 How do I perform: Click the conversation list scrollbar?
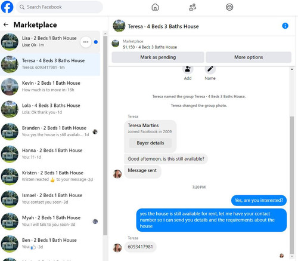point(105,136)
